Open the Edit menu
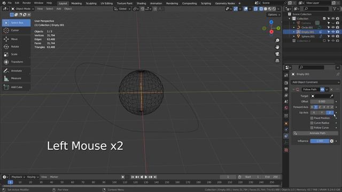The width and height of the screenshot is (342, 192). point(17,3)
